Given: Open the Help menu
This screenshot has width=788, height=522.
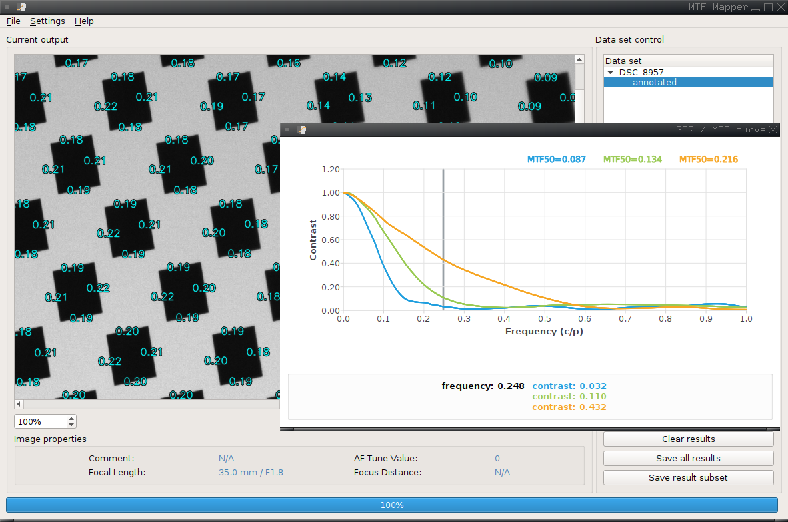Looking at the screenshot, I should tap(84, 21).
